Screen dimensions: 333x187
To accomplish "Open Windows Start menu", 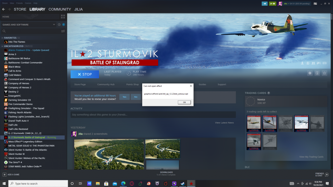I will (4, 183).
